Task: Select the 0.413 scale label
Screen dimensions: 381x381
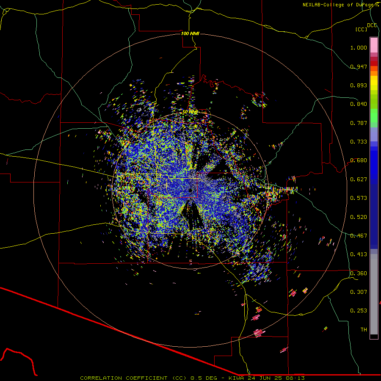Action: coord(359,254)
